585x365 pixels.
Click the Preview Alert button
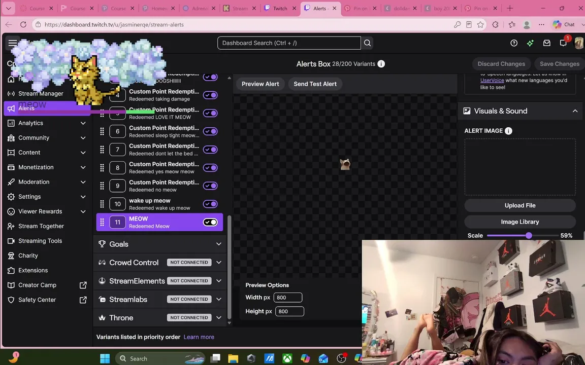point(261,84)
